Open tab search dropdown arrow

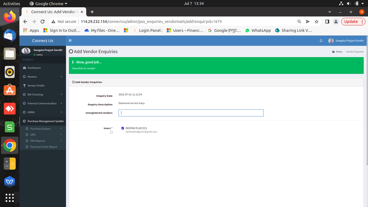click(x=330, y=12)
